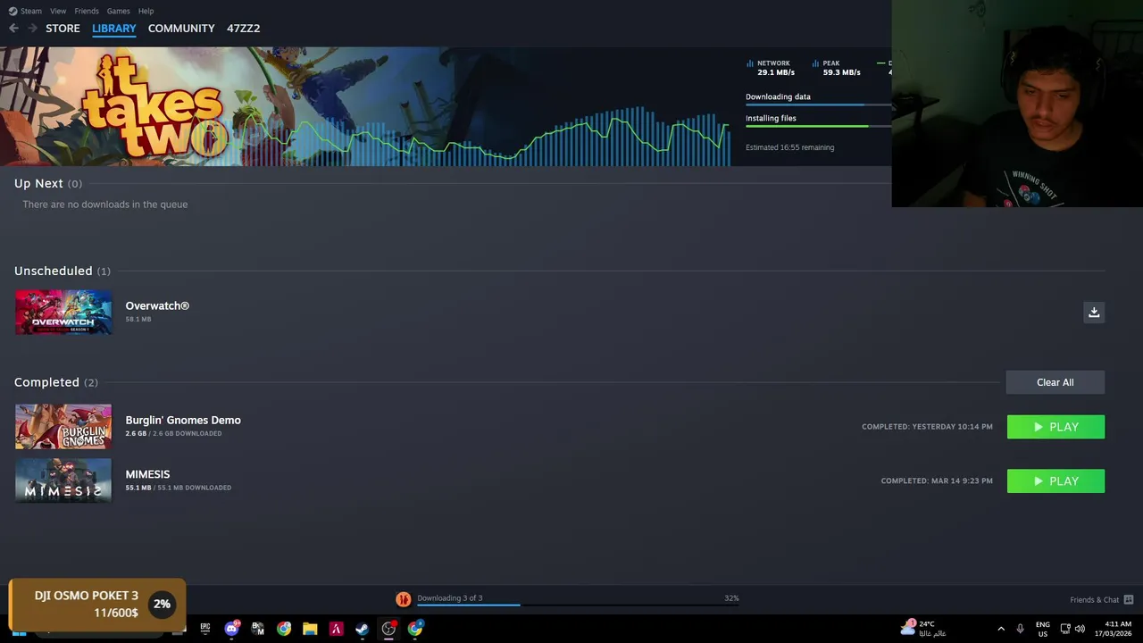Viewport: 1143px width, 643px height.
Task: Go back with the left arrow
Action: click(13, 29)
